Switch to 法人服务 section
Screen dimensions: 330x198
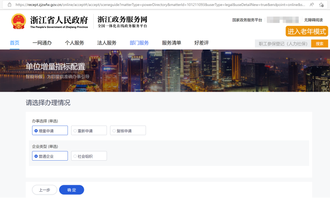107,43
